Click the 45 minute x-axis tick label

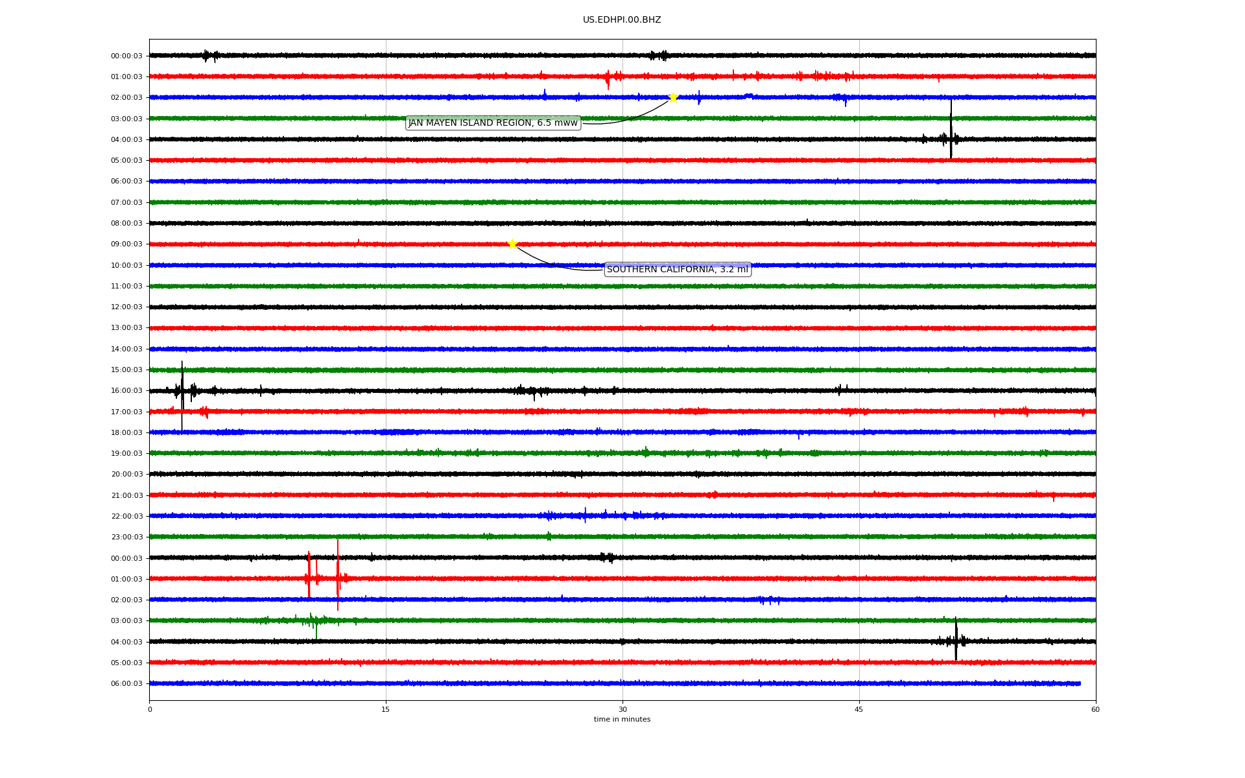tap(859, 709)
